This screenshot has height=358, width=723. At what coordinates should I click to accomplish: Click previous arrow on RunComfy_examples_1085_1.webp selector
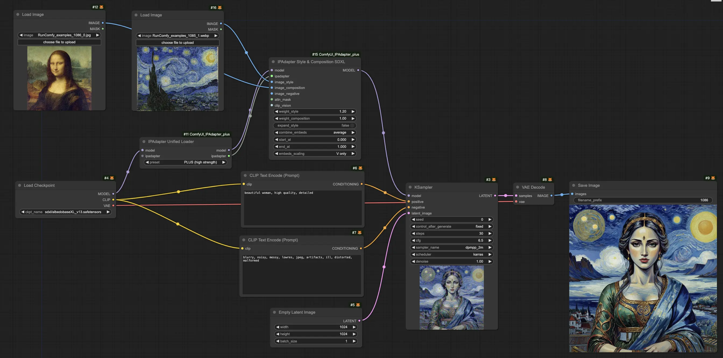tap(139, 35)
